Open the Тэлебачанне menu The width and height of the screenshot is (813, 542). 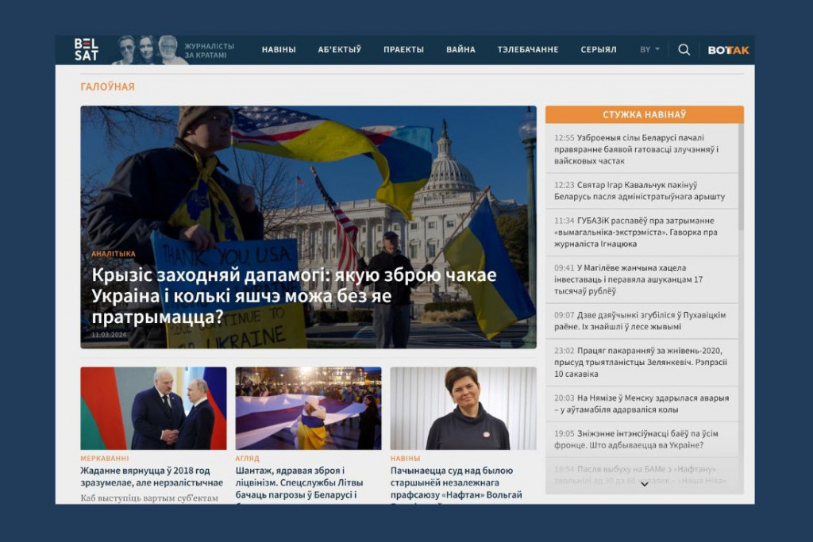[527, 49]
